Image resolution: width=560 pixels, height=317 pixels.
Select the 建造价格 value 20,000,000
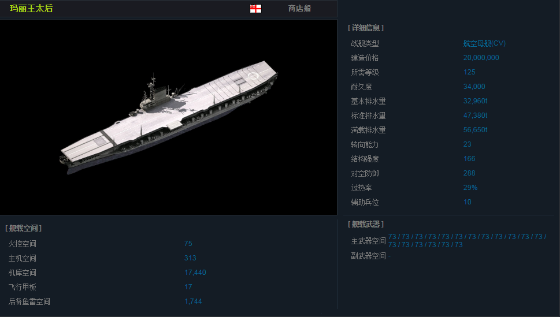click(481, 58)
